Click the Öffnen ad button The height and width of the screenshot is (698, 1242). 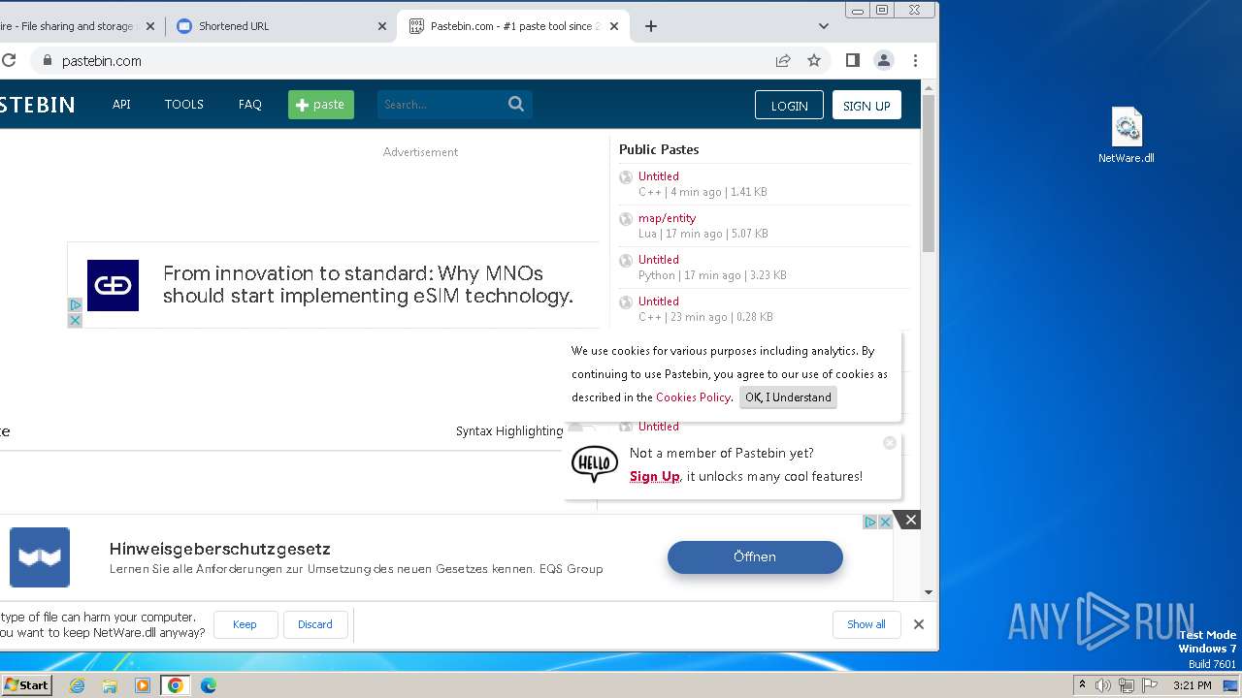pyautogui.click(x=755, y=556)
